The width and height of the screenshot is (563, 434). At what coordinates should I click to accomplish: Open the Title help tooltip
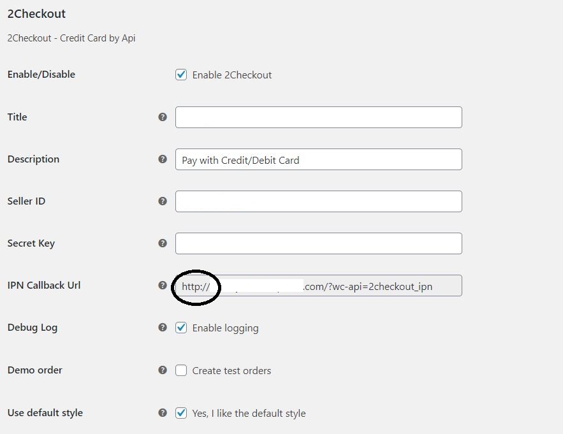point(163,117)
